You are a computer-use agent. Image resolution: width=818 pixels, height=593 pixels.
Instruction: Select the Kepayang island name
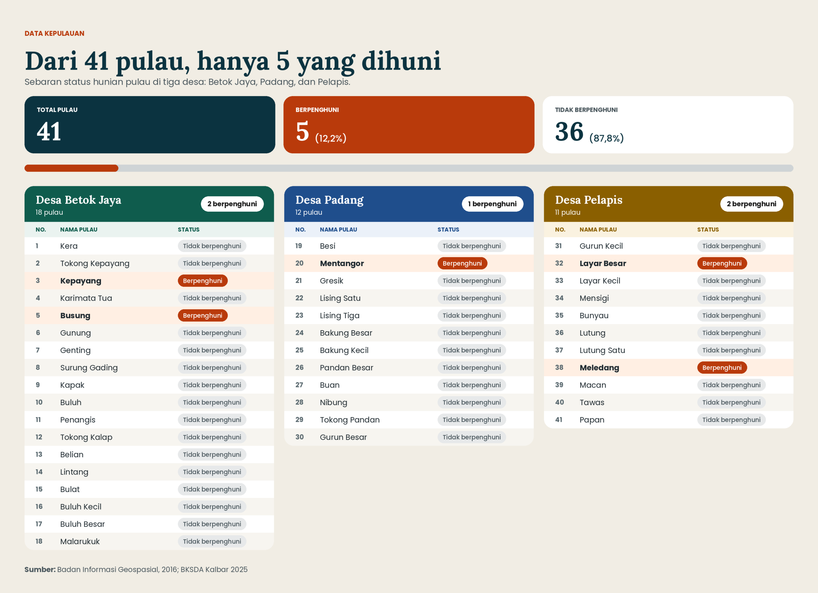(81, 281)
